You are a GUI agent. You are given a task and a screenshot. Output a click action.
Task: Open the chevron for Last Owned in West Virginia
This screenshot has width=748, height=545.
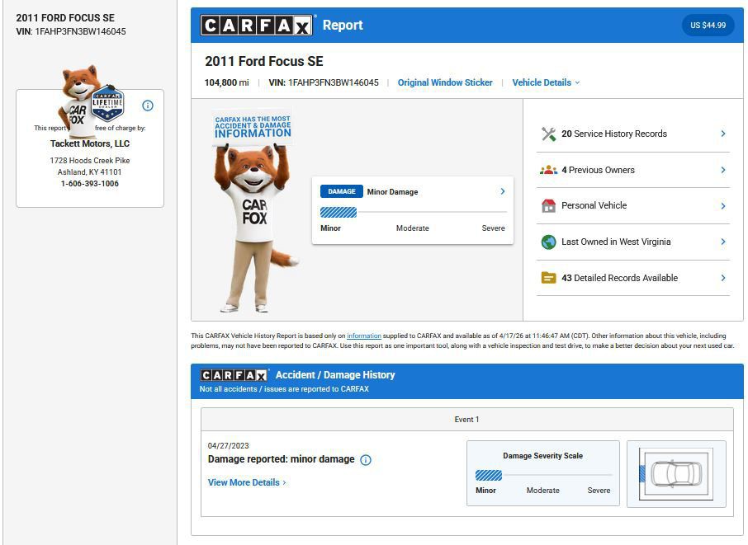click(723, 242)
